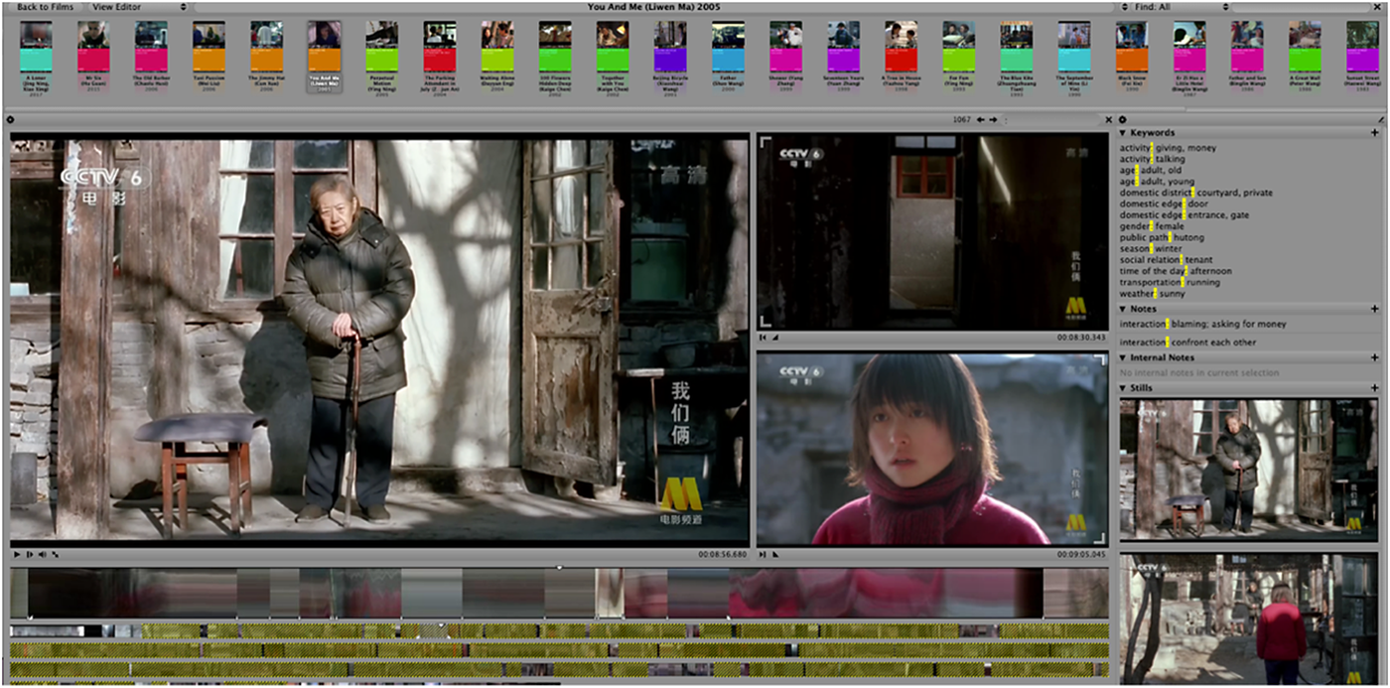Play the main video with play button
This screenshot has height=688, width=1390.
(17, 554)
